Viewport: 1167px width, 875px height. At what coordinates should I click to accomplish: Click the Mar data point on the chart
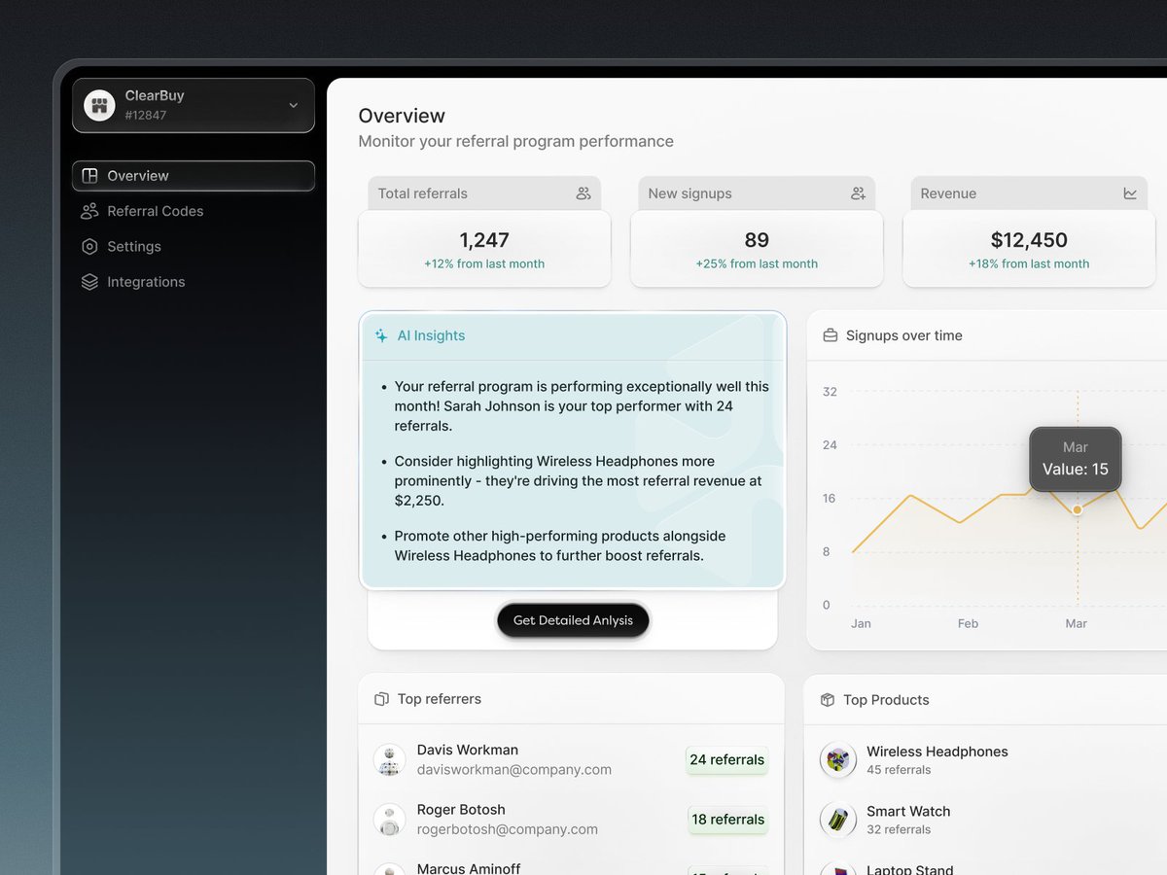pyautogui.click(x=1077, y=509)
